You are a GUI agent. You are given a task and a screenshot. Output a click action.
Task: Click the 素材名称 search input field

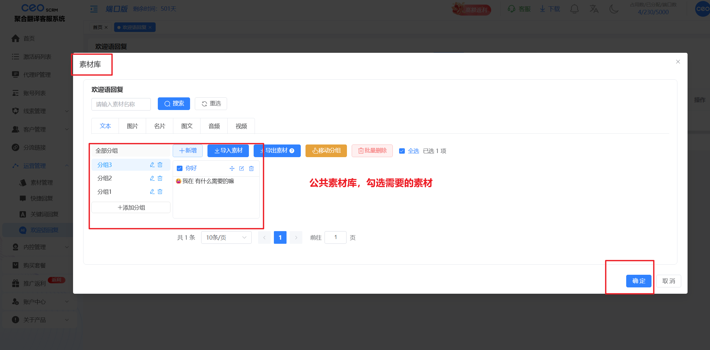121,104
